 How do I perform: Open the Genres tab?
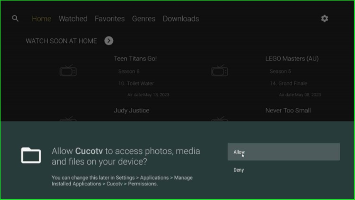click(x=144, y=19)
